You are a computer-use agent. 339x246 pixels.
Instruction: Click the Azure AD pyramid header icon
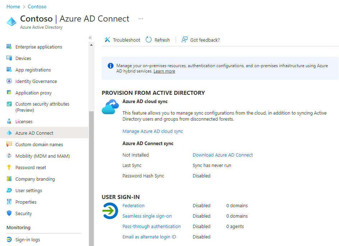tap(11, 22)
